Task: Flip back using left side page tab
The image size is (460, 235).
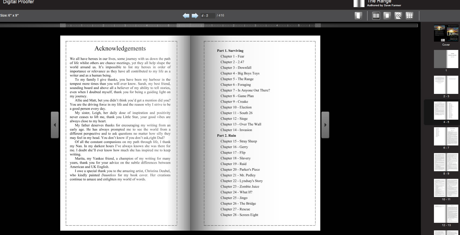Action: [x=55, y=125]
